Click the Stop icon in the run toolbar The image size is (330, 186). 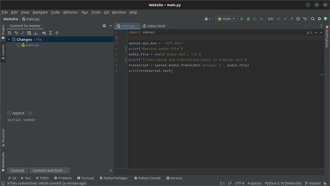(x=261, y=19)
